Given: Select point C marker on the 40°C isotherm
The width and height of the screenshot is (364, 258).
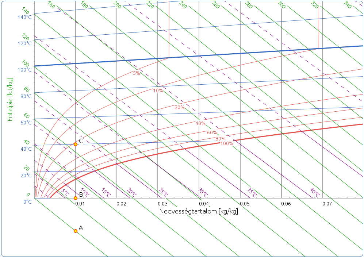Looking at the screenshot, I should pos(76,144).
